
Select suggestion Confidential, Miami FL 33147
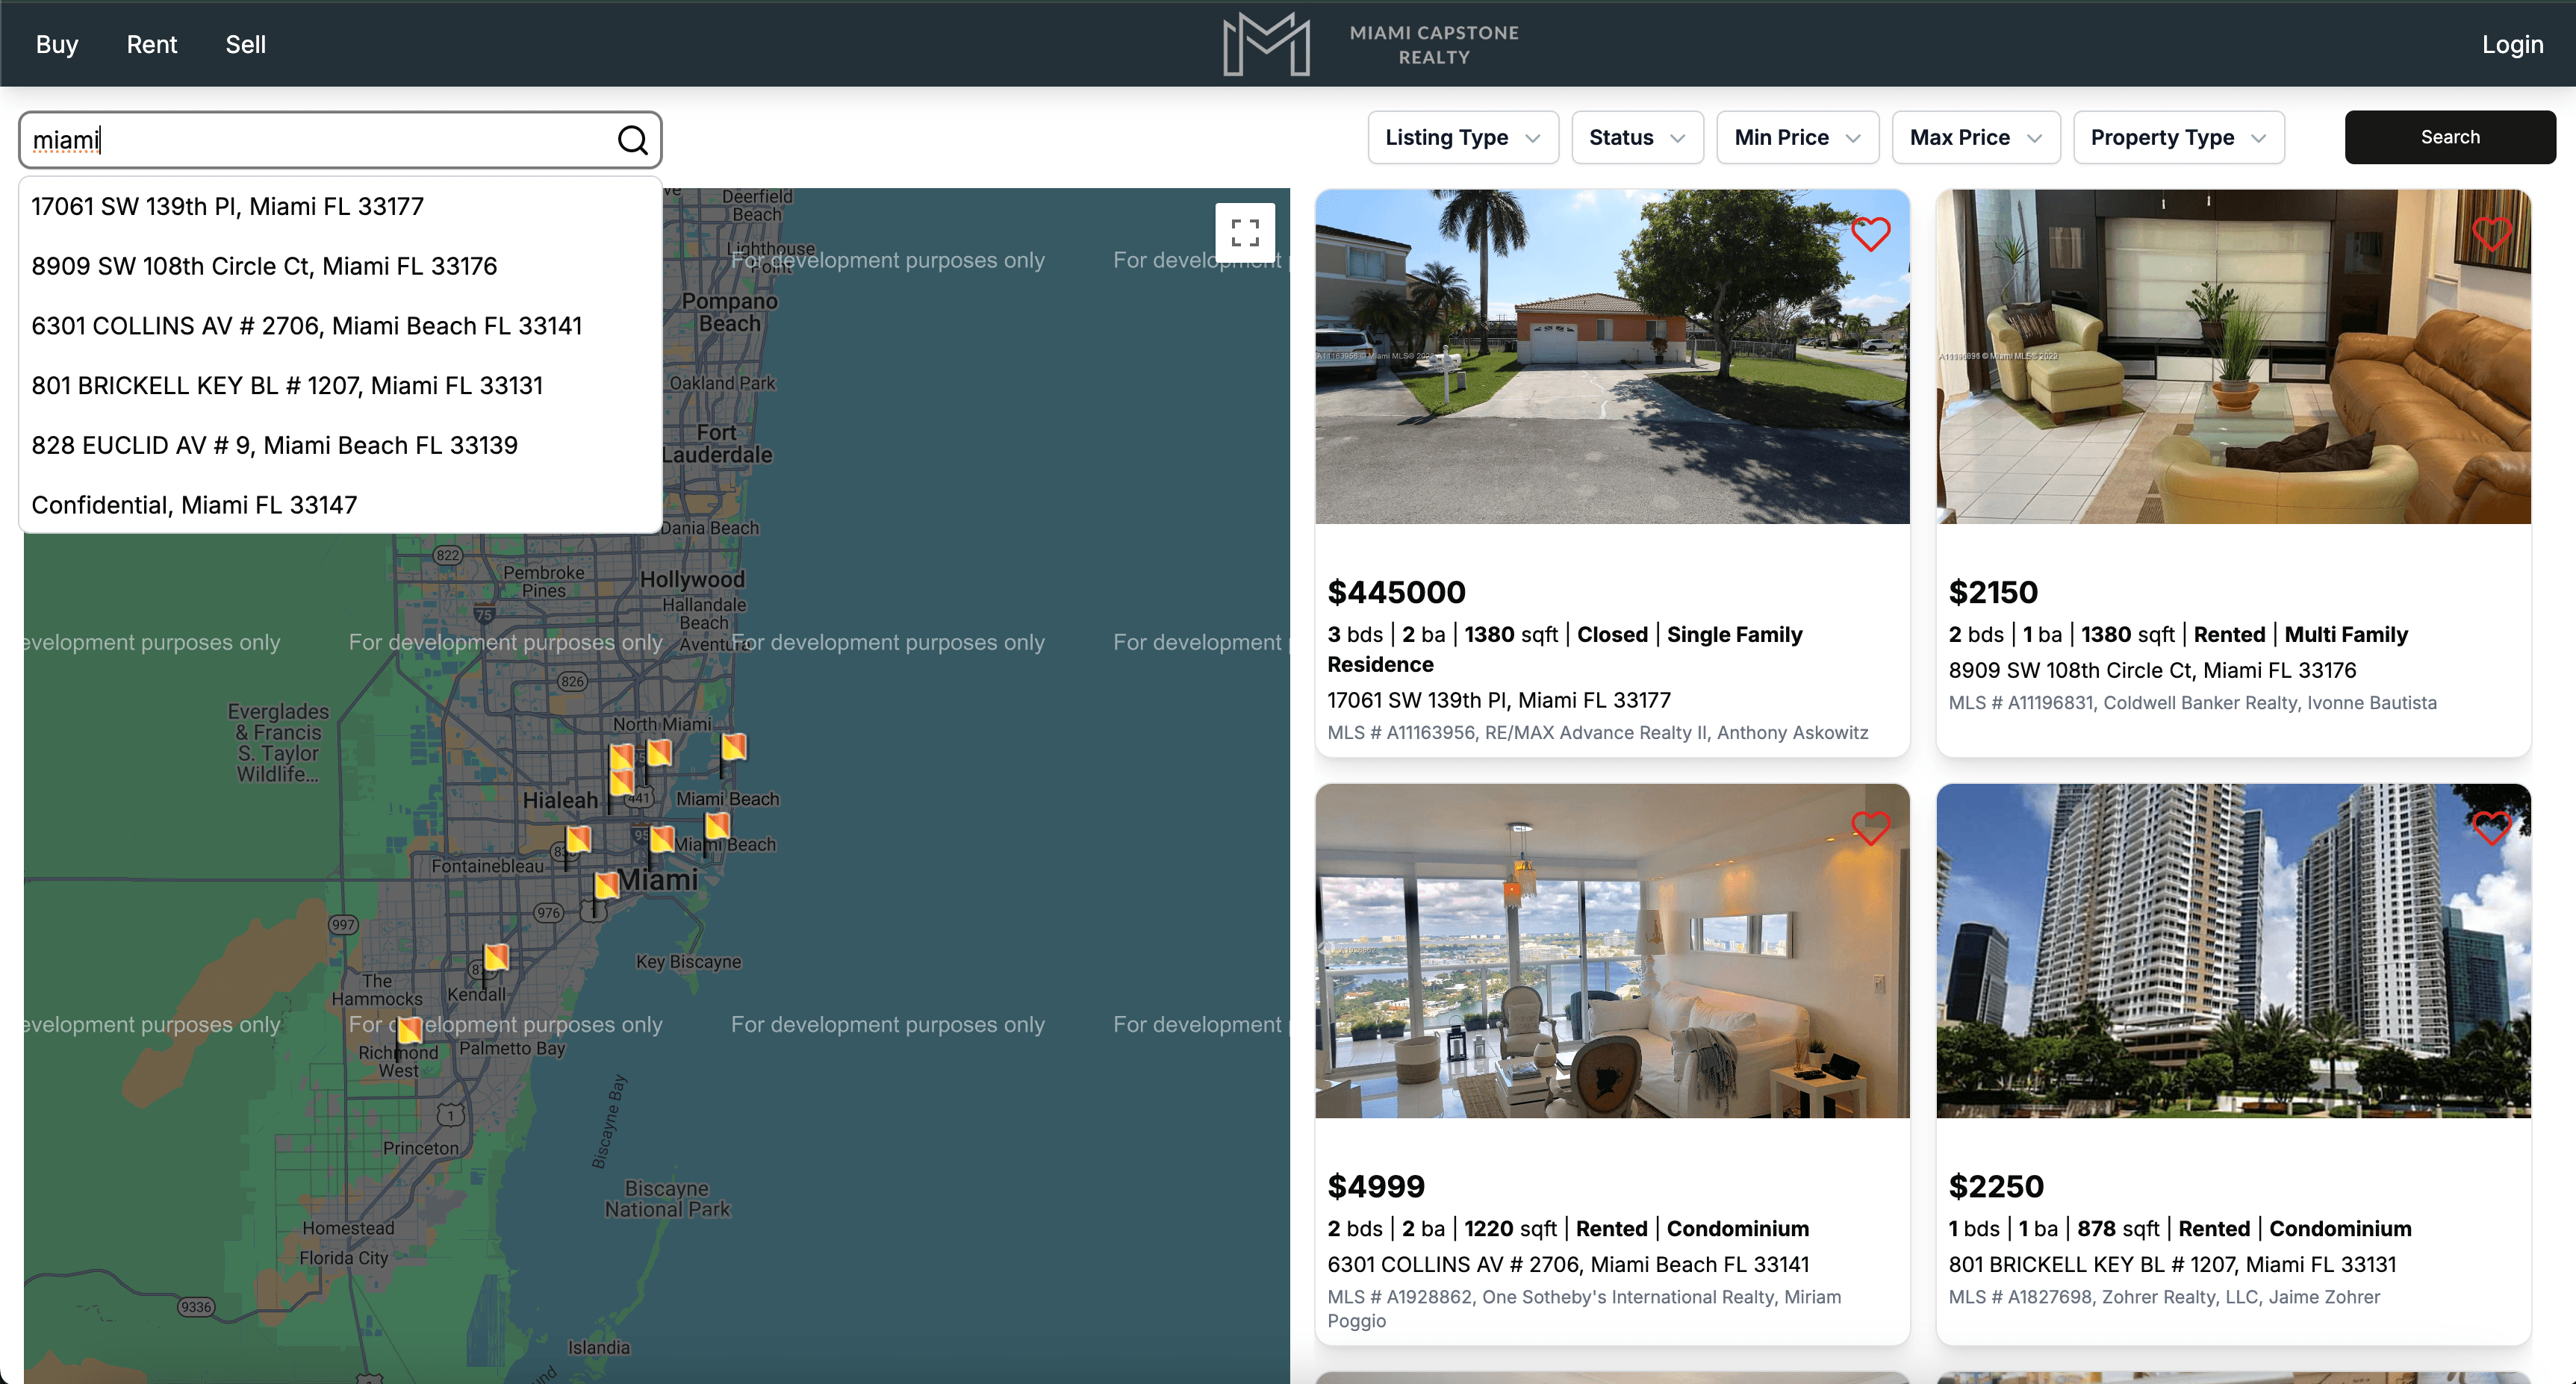[x=340, y=505]
